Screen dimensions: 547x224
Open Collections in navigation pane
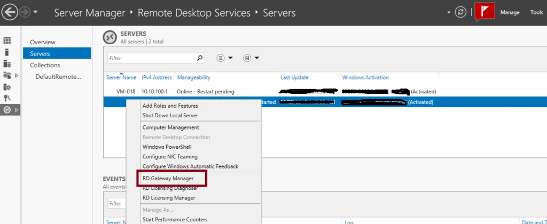coord(45,65)
